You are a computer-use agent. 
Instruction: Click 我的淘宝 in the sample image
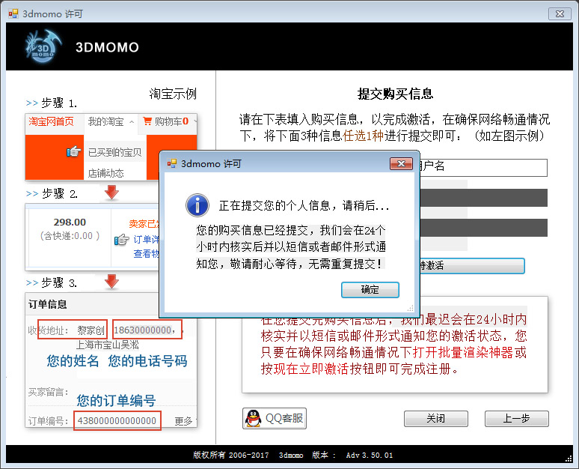(105, 121)
